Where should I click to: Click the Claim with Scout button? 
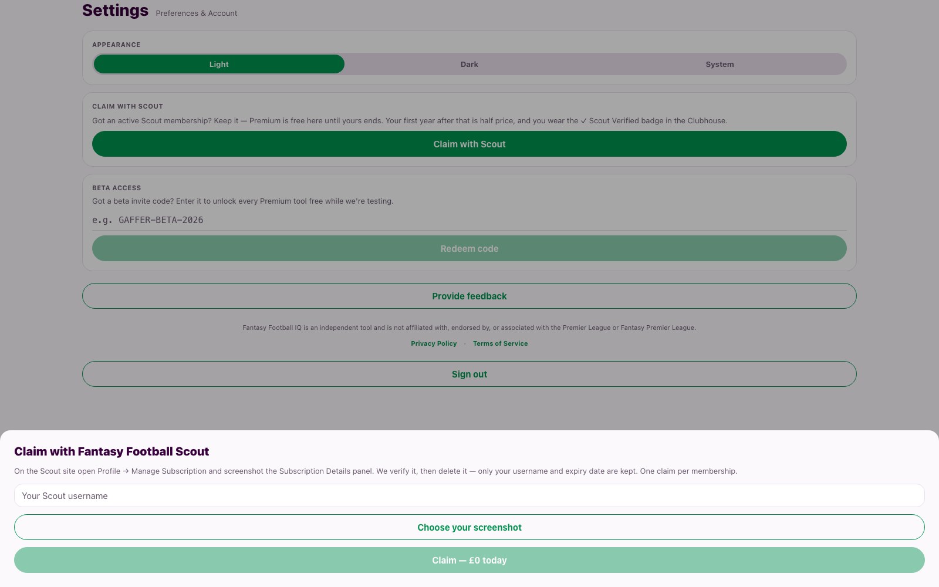pos(469,144)
